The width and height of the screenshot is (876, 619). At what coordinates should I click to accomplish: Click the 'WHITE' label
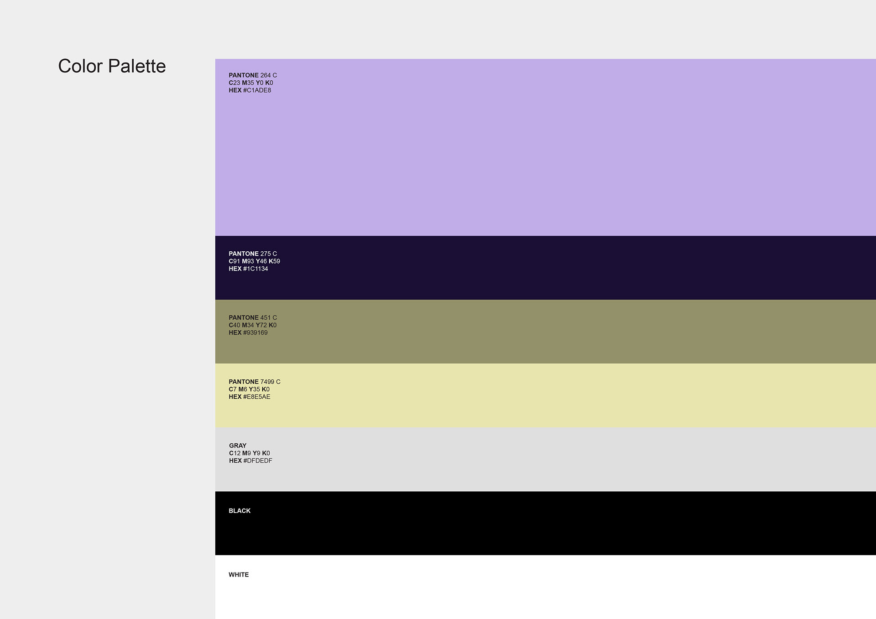[x=239, y=575]
